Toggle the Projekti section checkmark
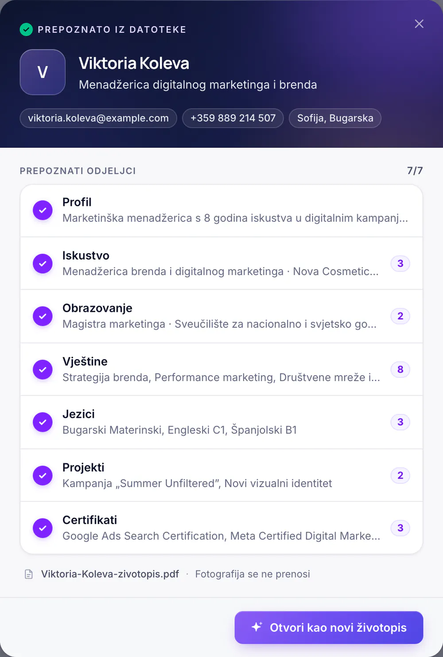Screen dimensions: 443x657 click(43, 476)
